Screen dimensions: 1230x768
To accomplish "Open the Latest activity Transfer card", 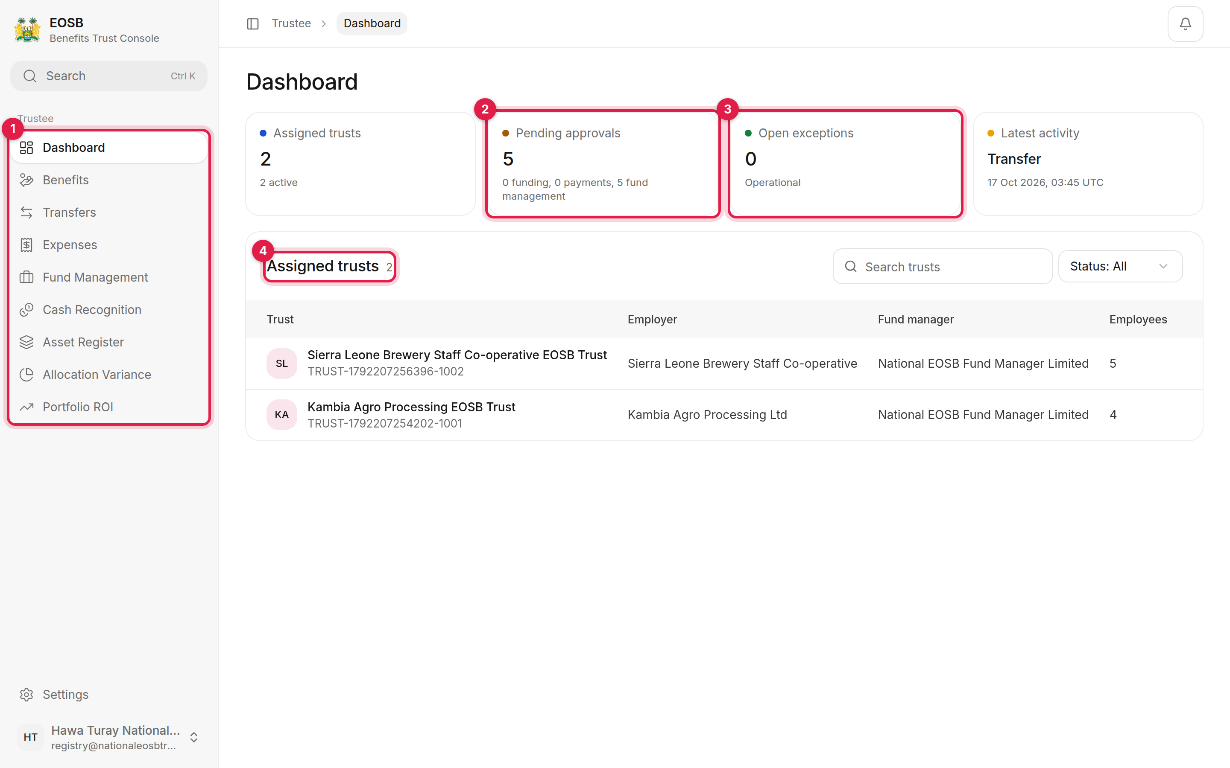I will tap(1088, 164).
